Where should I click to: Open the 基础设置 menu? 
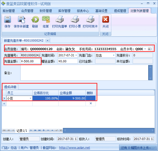(x=102, y=11)
